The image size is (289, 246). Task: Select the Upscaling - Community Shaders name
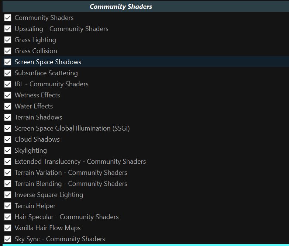point(62,29)
